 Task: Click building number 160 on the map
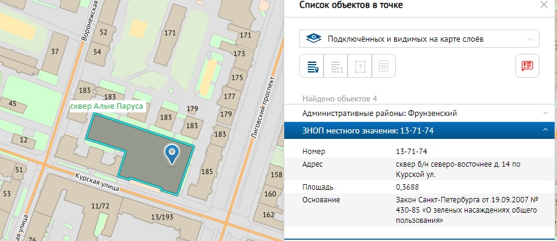click(270, 194)
